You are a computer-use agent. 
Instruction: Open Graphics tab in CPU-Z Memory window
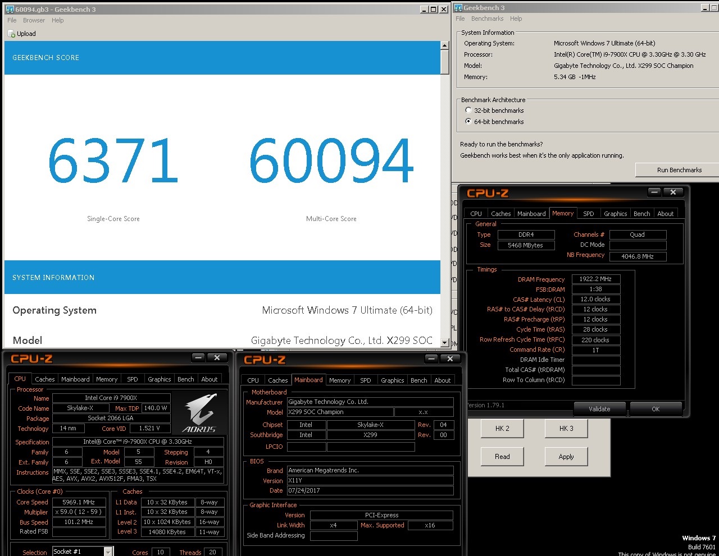616,214
